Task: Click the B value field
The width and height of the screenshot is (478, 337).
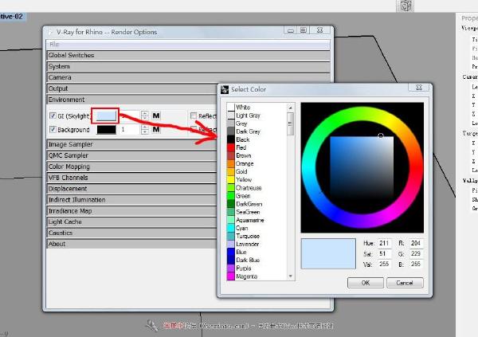Action: (x=416, y=265)
